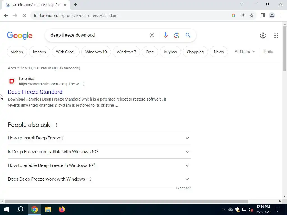This screenshot has height=215, width=287.
Task: Open the tab search chevron
Action: click(x=242, y=4)
